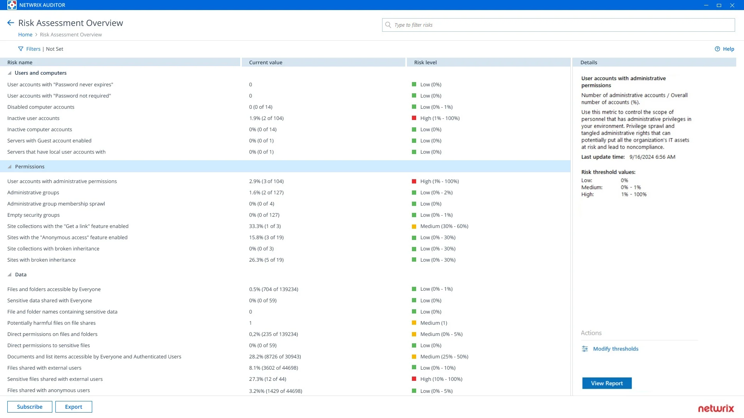This screenshot has width=744, height=418.
Task: Select Files and folders accessible by Everyone
Action: tap(54, 290)
